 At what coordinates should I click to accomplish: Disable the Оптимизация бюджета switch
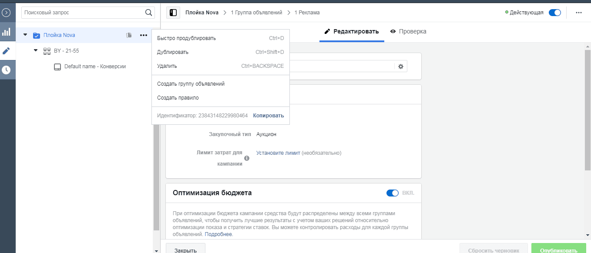click(x=393, y=193)
